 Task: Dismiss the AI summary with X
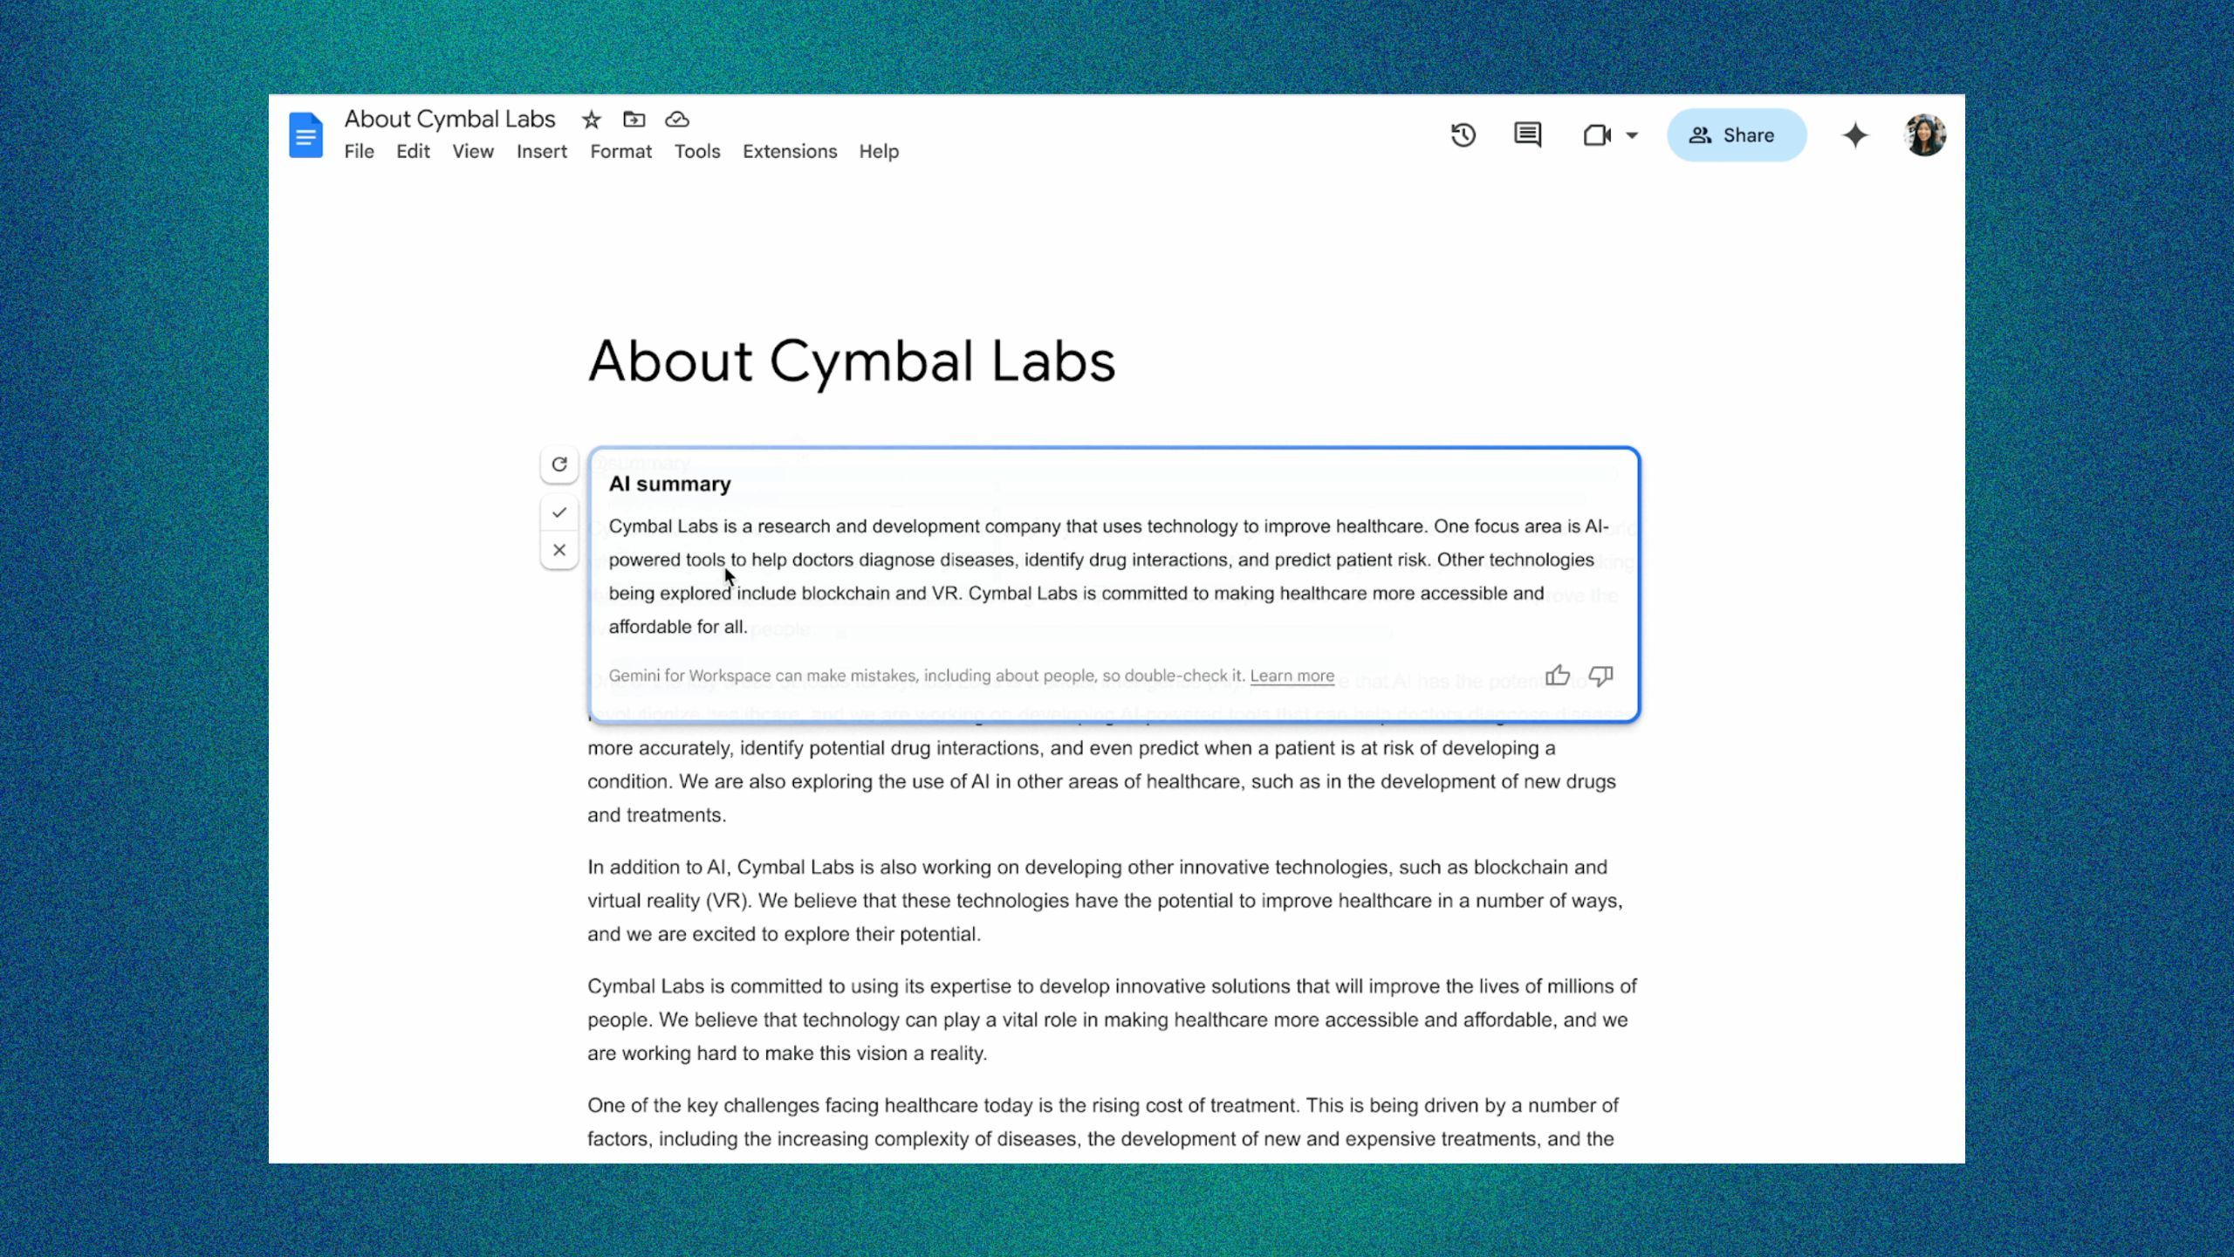(x=558, y=549)
